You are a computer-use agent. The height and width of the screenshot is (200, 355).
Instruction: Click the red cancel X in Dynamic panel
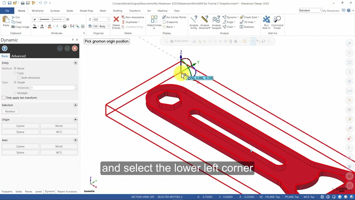pyautogui.click(x=75, y=48)
